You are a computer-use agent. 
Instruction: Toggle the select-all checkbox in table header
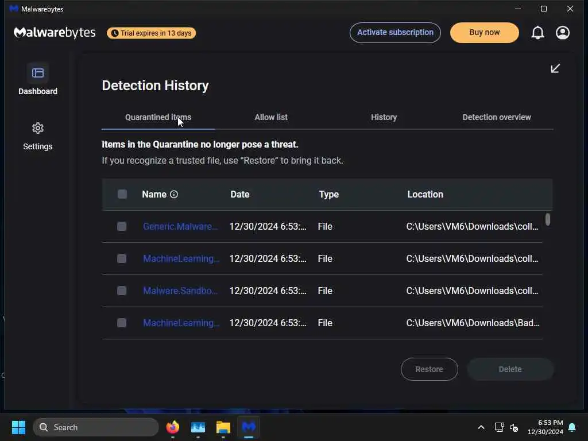coord(122,194)
